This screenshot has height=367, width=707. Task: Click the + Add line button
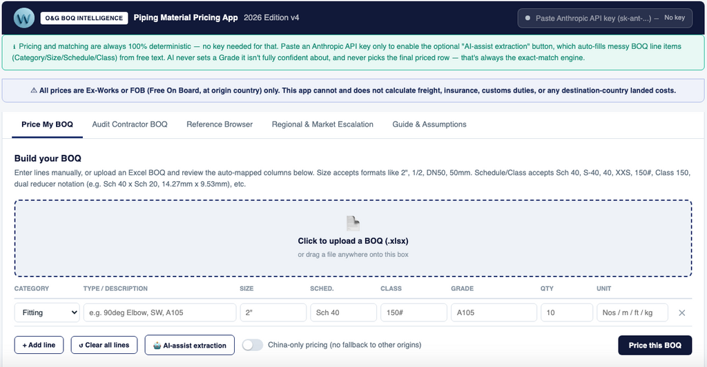(39, 345)
